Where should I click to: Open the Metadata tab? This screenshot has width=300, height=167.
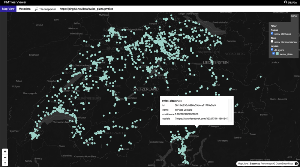coord(25,9)
